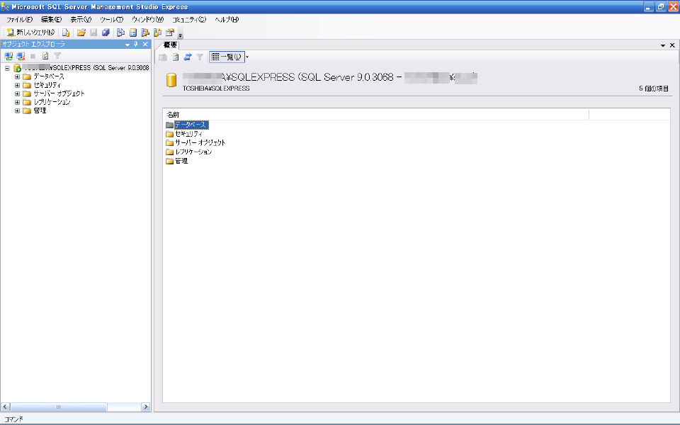The image size is (680, 425).
Task: Click the Save All icon
Action: pyautogui.click(x=106, y=33)
